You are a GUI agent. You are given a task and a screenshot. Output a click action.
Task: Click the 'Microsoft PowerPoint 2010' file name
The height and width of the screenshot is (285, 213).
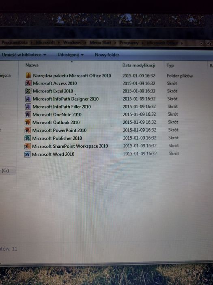click(59, 130)
